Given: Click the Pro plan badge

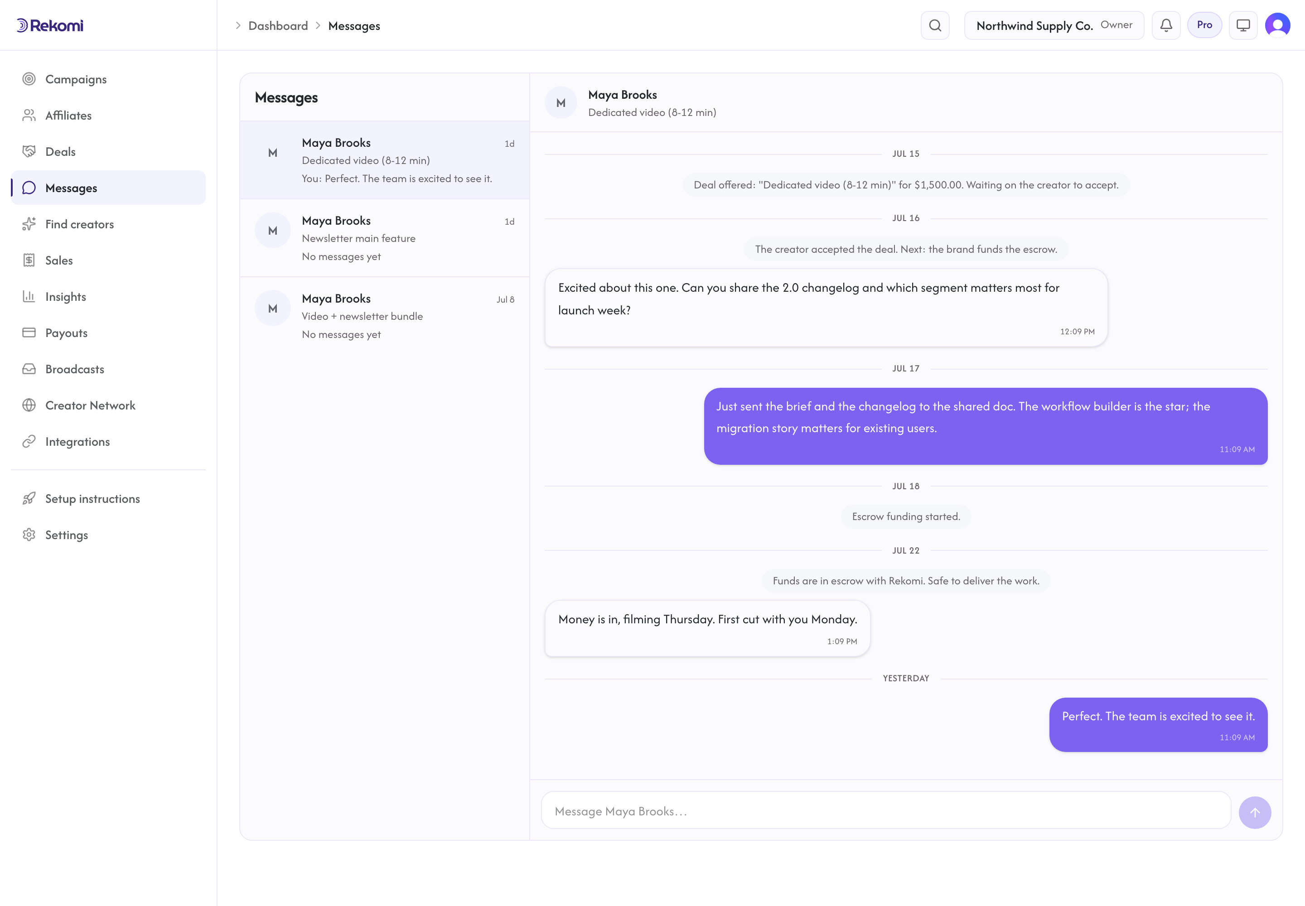Looking at the screenshot, I should tap(1204, 25).
